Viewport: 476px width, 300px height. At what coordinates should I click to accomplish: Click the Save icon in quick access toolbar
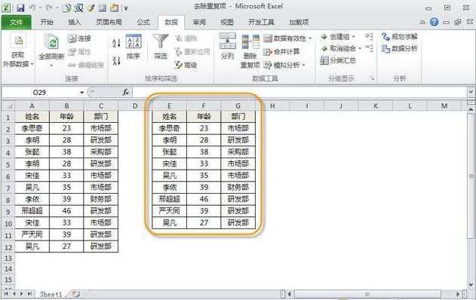pos(20,8)
